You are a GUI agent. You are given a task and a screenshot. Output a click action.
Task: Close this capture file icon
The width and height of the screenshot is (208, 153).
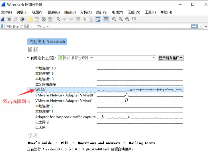click(x=44, y=19)
